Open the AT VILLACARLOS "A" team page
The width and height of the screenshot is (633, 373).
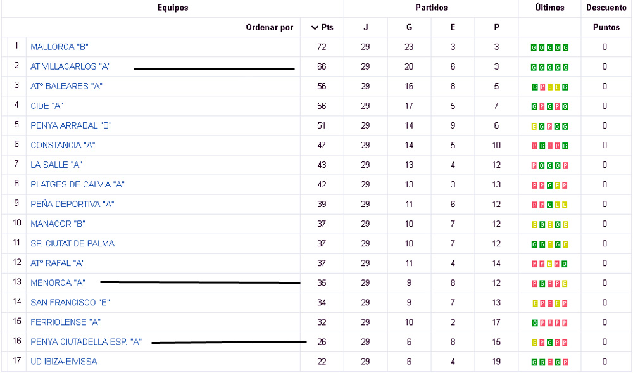(x=70, y=66)
